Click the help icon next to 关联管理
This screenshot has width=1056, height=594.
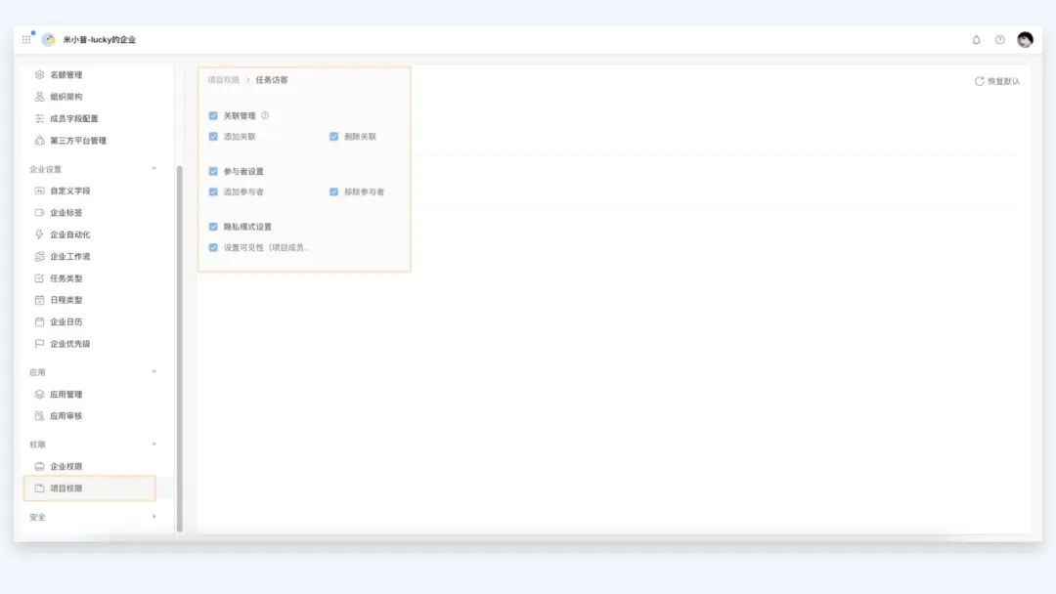[x=265, y=115]
